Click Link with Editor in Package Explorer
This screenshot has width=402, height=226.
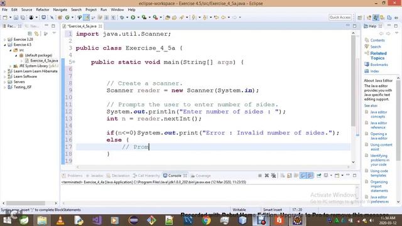[36, 33]
